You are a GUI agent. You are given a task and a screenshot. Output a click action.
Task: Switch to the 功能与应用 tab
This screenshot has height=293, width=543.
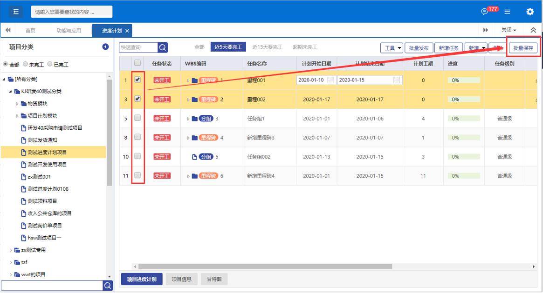69,31
